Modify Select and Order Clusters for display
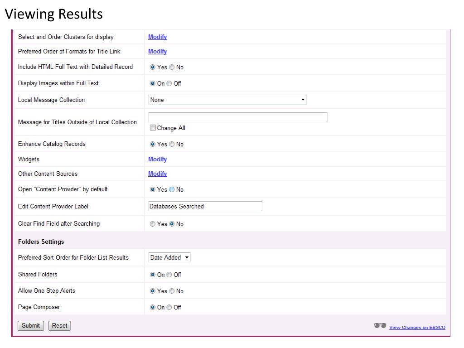Screen dimensions: 464x348 coord(157,37)
